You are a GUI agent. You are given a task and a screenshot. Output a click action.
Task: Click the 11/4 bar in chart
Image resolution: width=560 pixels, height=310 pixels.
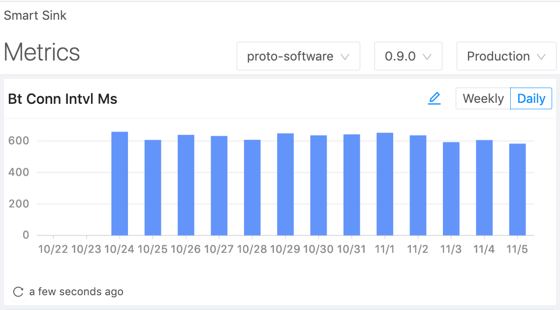pos(484,188)
